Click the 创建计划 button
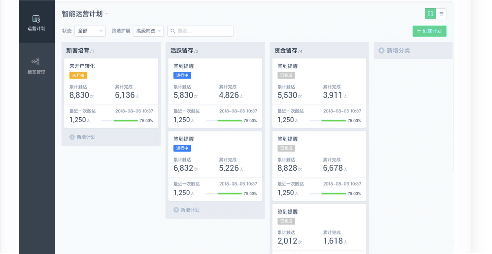Image resolution: width=492 pixels, height=254 pixels. pyautogui.click(x=429, y=31)
